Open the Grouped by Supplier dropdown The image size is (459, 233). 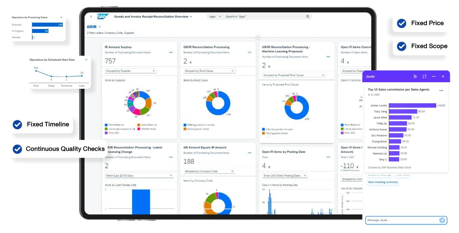click(130, 71)
